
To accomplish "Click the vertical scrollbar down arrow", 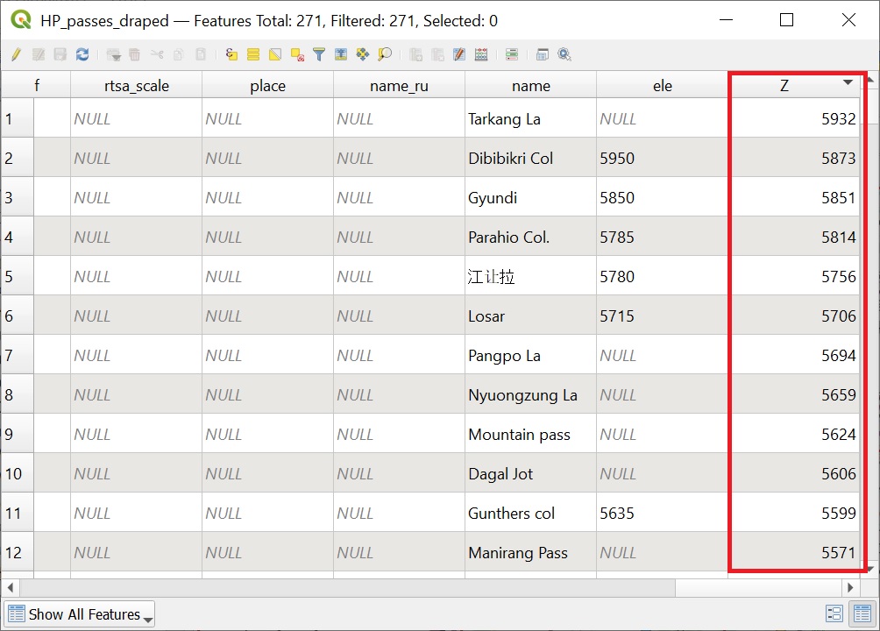I will tap(869, 569).
